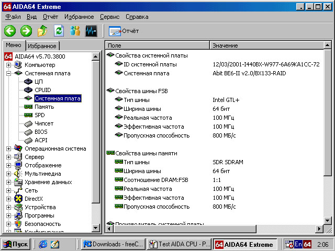The width and height of the screenshot is (335, 251).
Task: Click the Мультимедиа speaker icon
Action: (x=18, y=174)
